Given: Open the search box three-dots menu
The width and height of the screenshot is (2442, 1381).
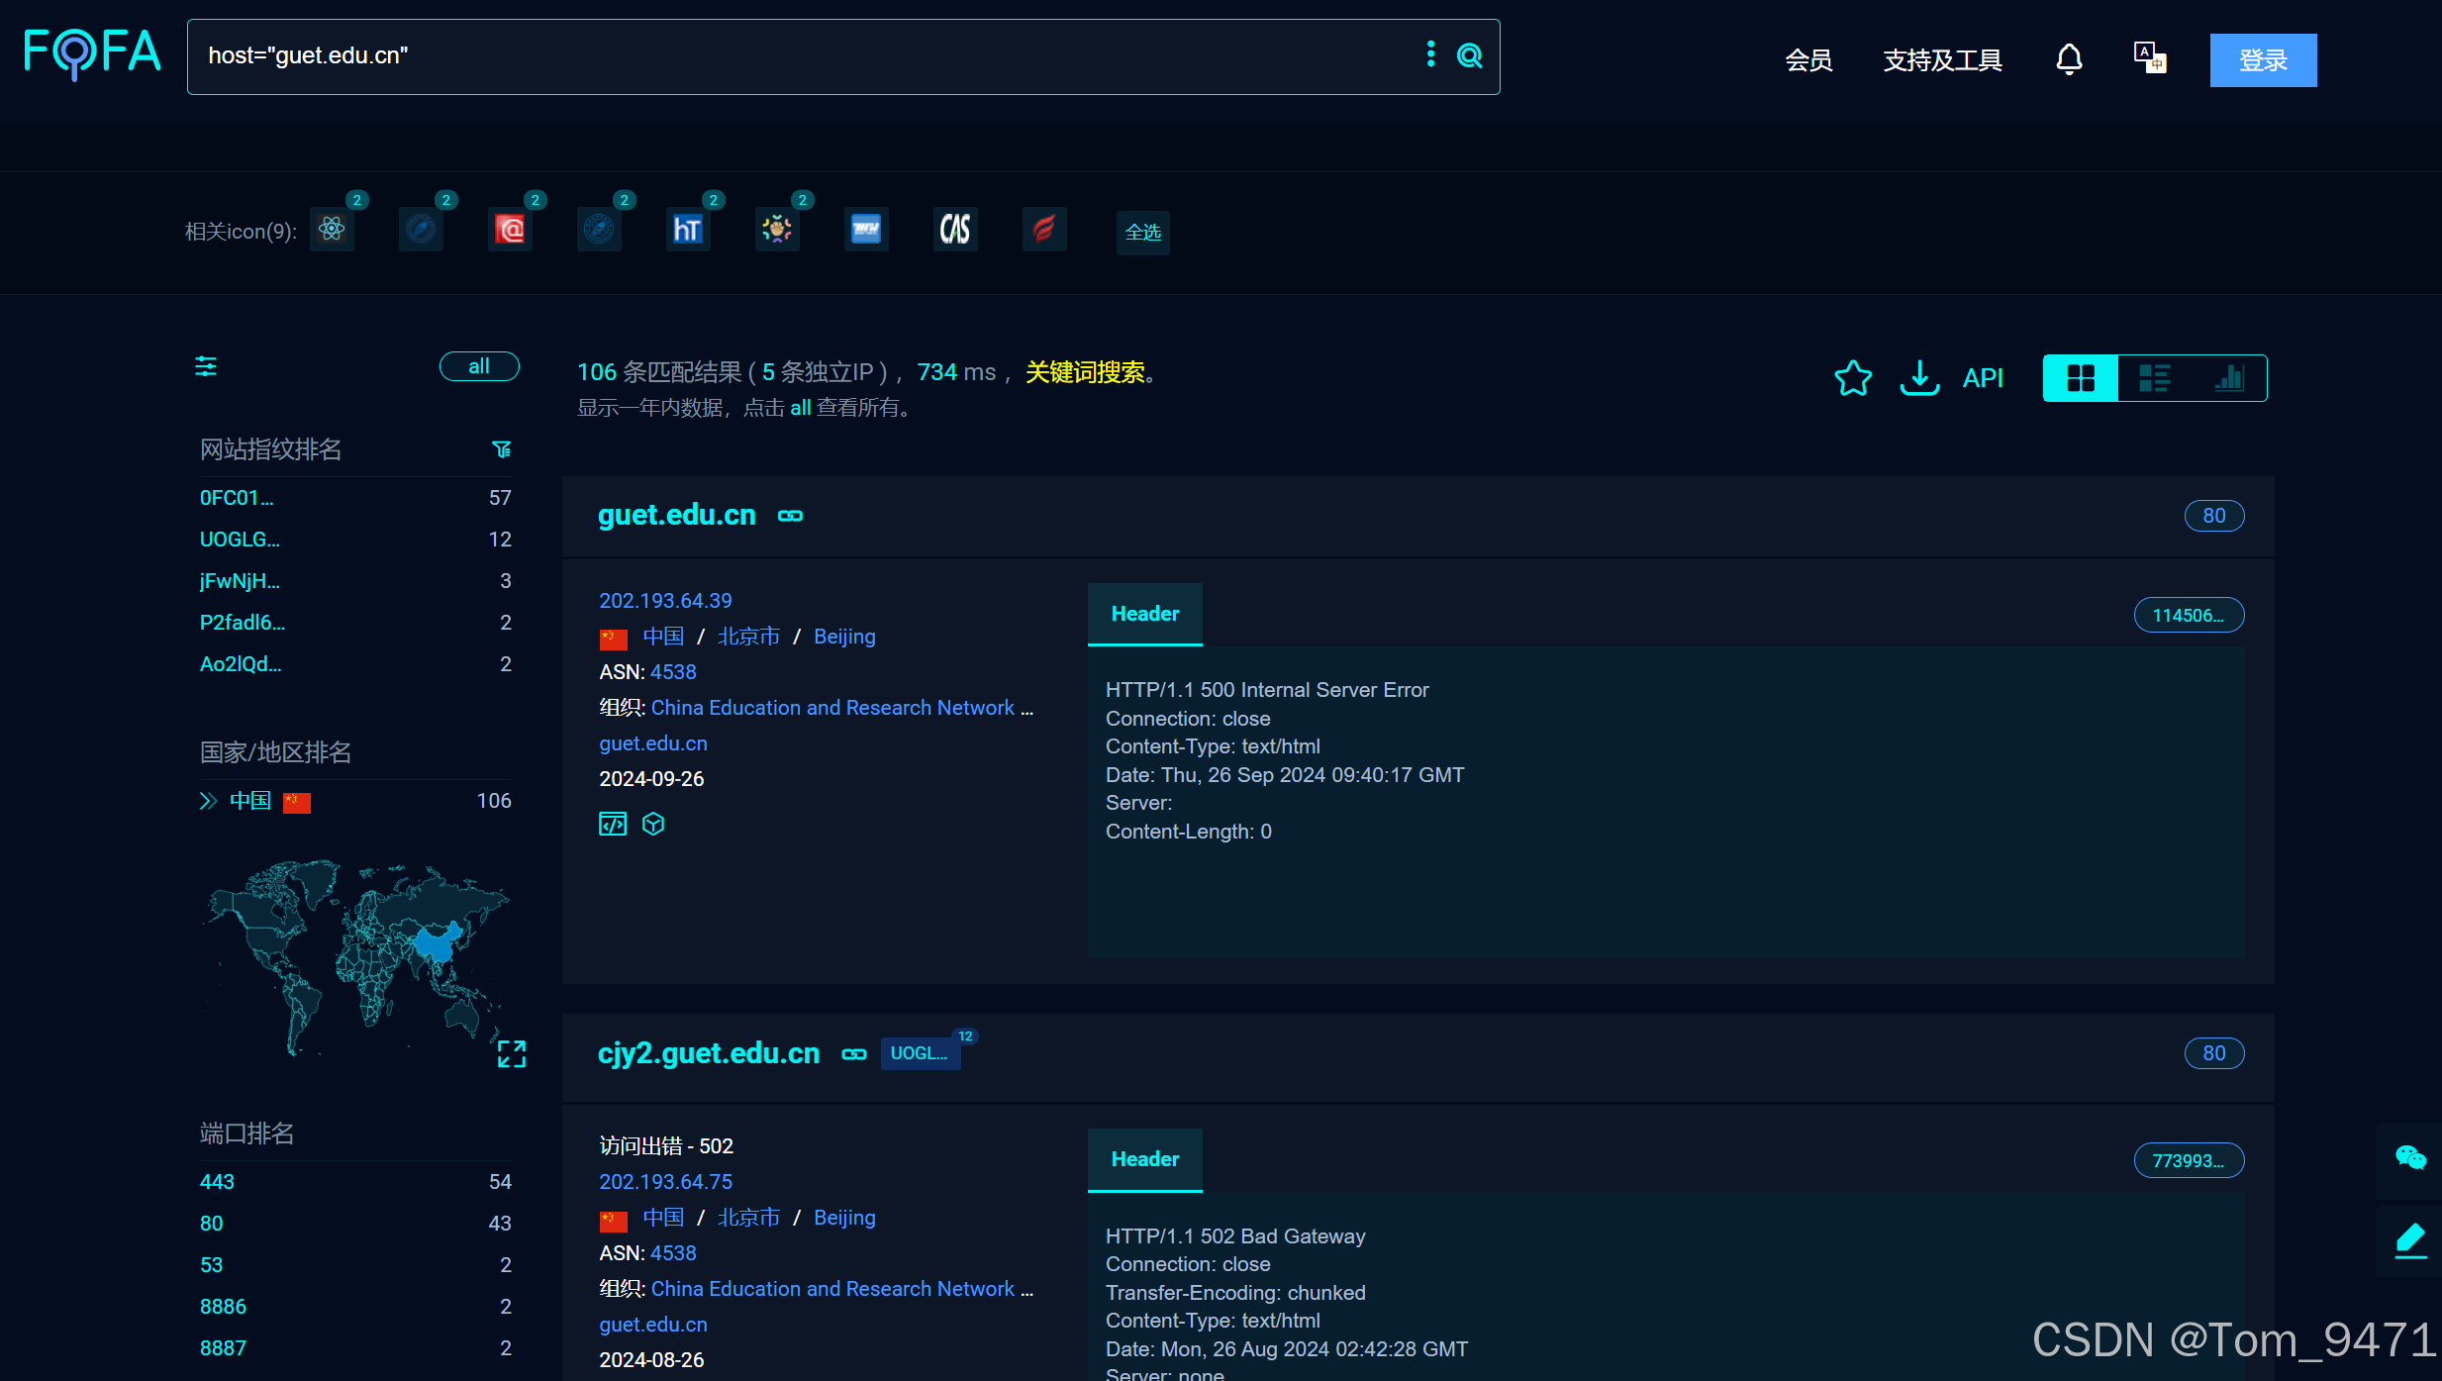Looking at the screenshot, I should [x=1430, y=54].
